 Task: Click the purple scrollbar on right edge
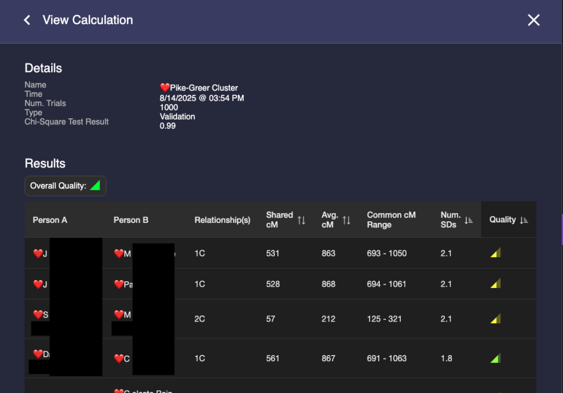tap(561, 230)
